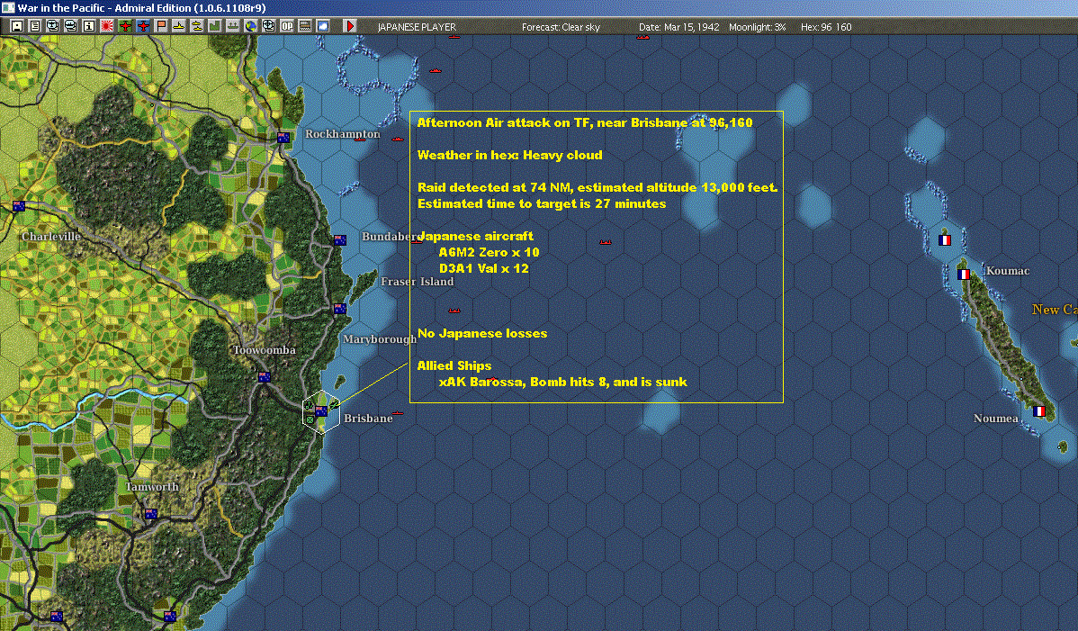Select the Maryborough base flag
Screen dimensions: 1078x631
tap(339, 309)
